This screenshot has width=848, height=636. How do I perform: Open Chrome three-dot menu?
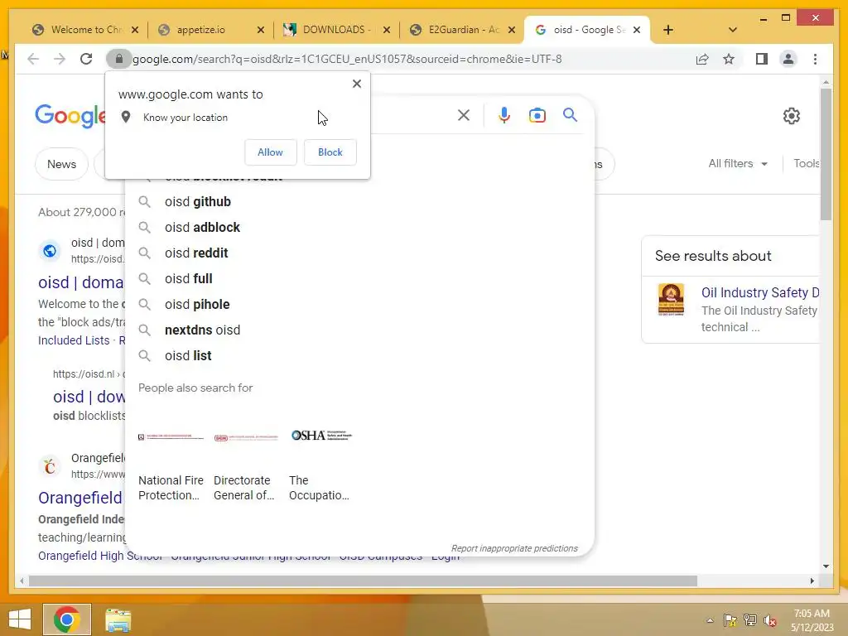815,59
